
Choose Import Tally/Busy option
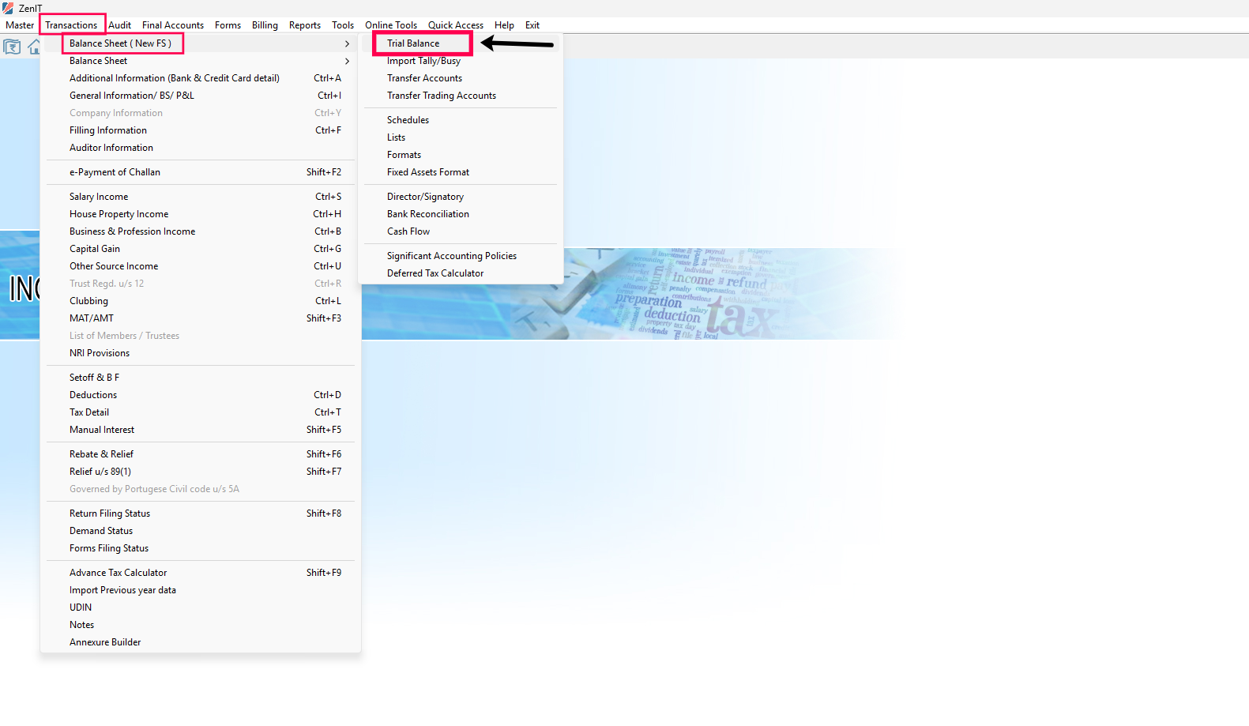[x=423, y=61]
